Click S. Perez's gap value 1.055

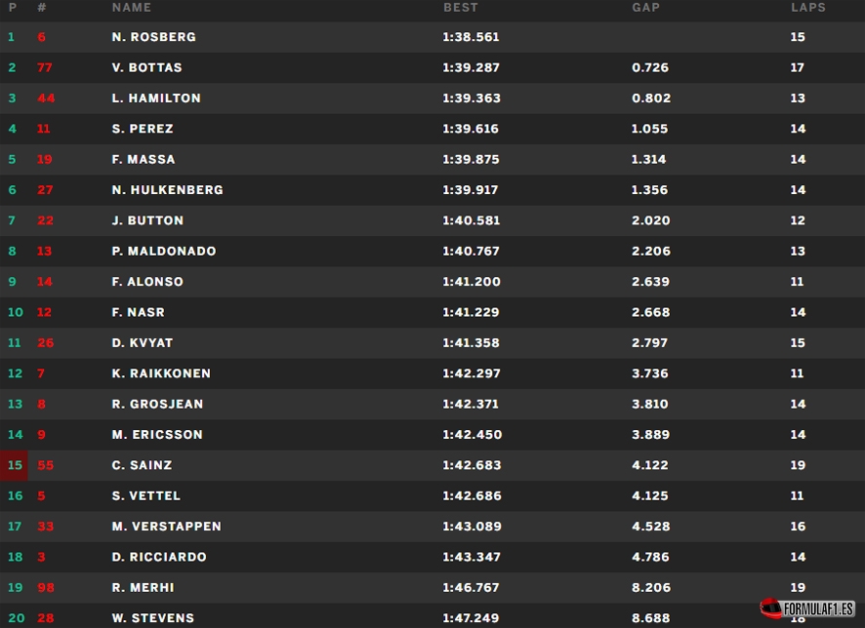point(650,129)
